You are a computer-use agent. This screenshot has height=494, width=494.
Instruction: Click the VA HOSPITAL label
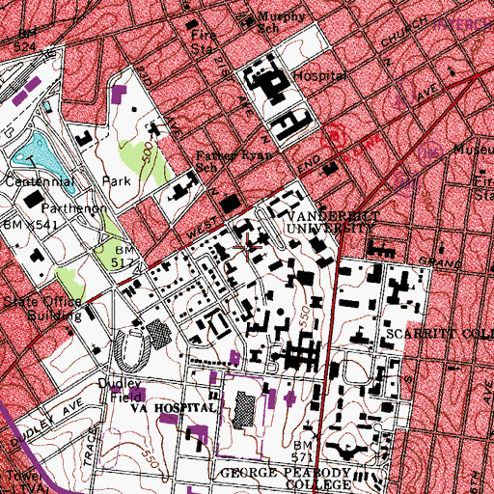coord(174,408)
